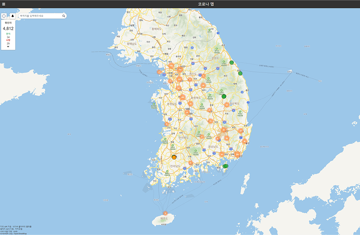
Task: Click the green marker near Gangneung coast
Action: tap(232, 63)
